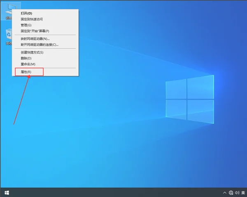Choose 管理(G) in the context menu
The height and width of the screenshot is (197, 247).
(x=45, y=25)
